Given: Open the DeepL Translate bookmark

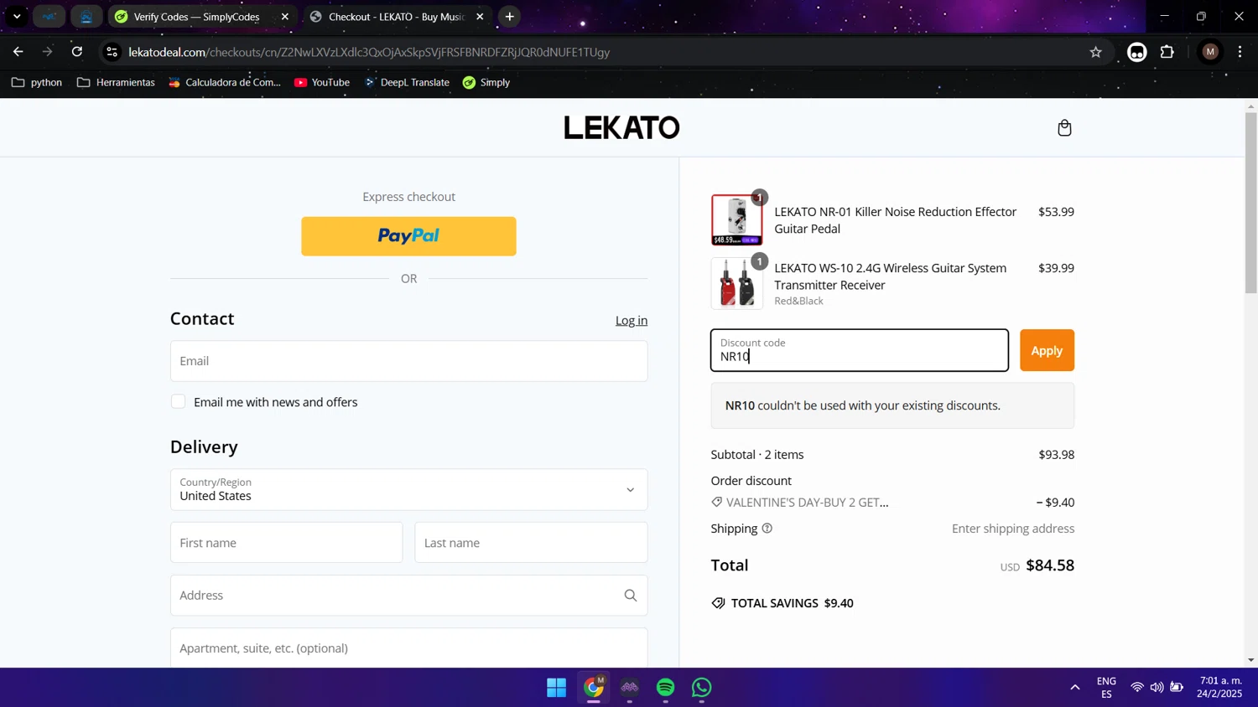Looking at the screenshot, I should [x=407, y=82].
